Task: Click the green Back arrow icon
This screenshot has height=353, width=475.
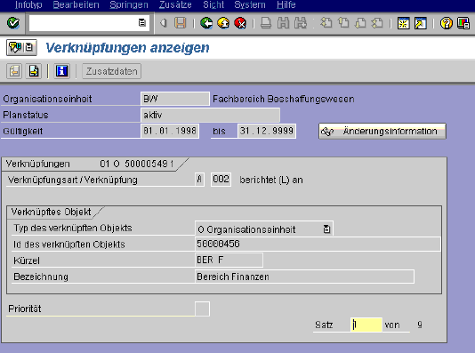Action: (206, 23)
